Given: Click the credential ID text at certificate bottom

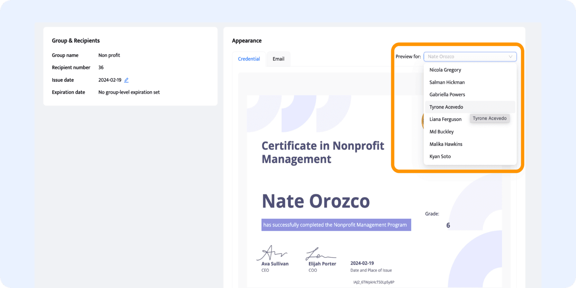Looking at the screenshot, I should (x=373, y=282).
